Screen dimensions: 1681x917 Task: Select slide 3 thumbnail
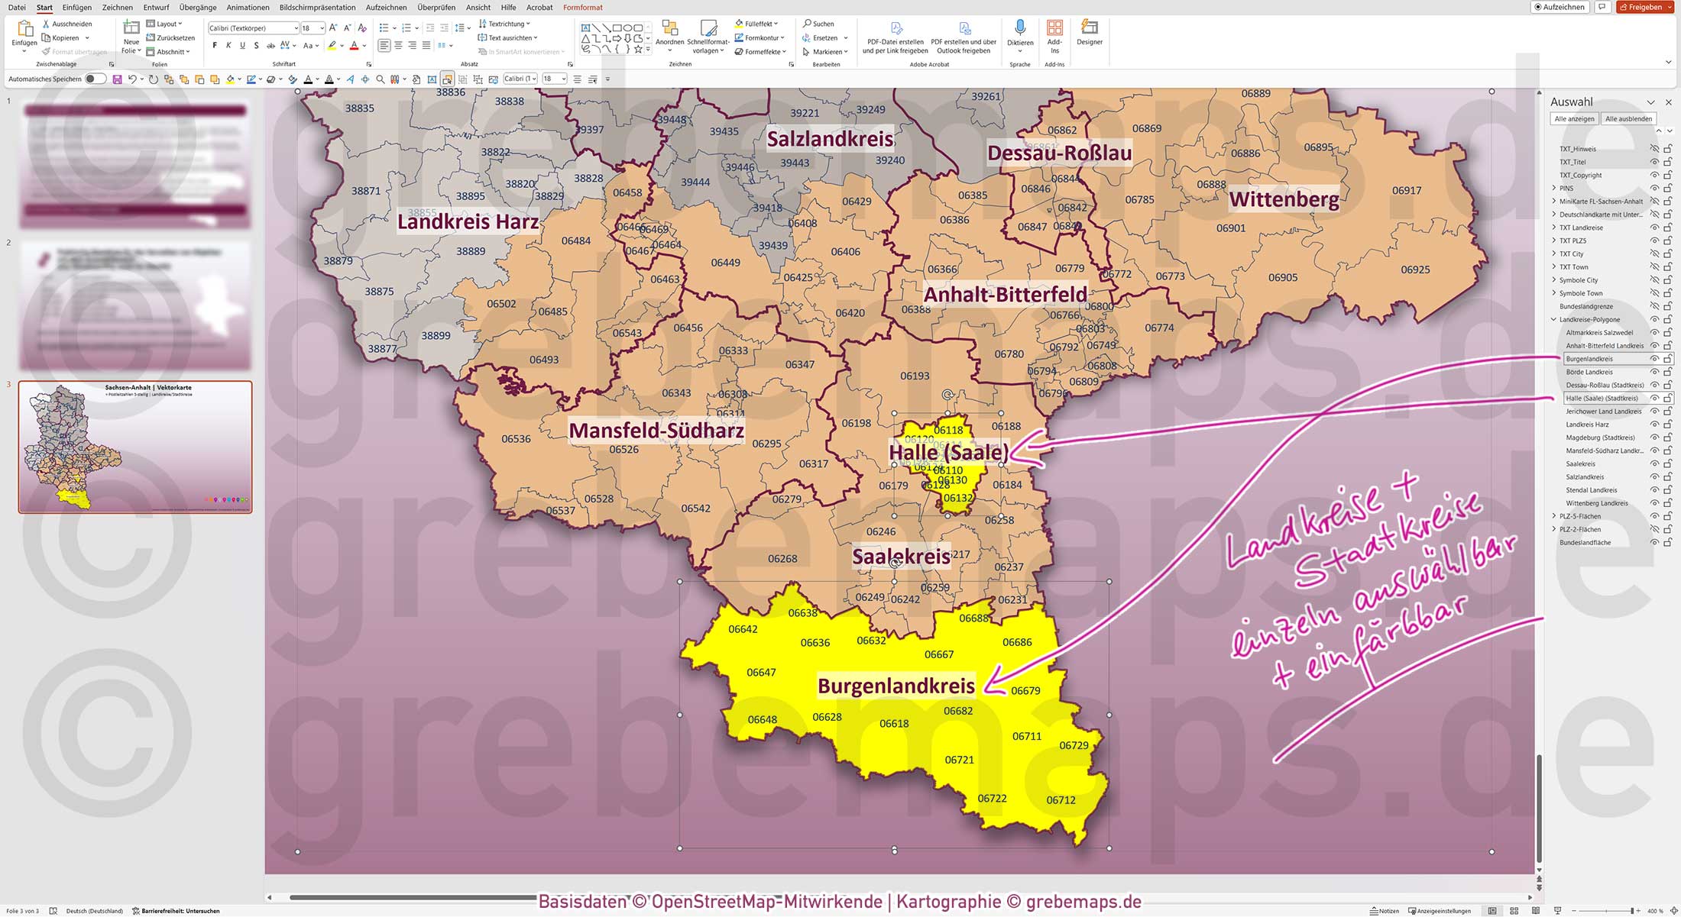(134, 446)
